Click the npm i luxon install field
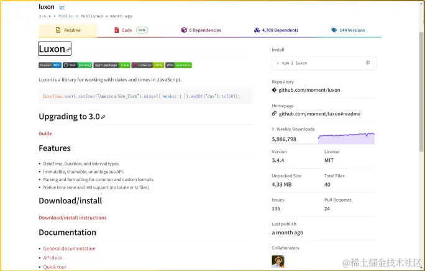Image resolution: width=425 pixels, height=271 pixels. (x=324, y=63)
